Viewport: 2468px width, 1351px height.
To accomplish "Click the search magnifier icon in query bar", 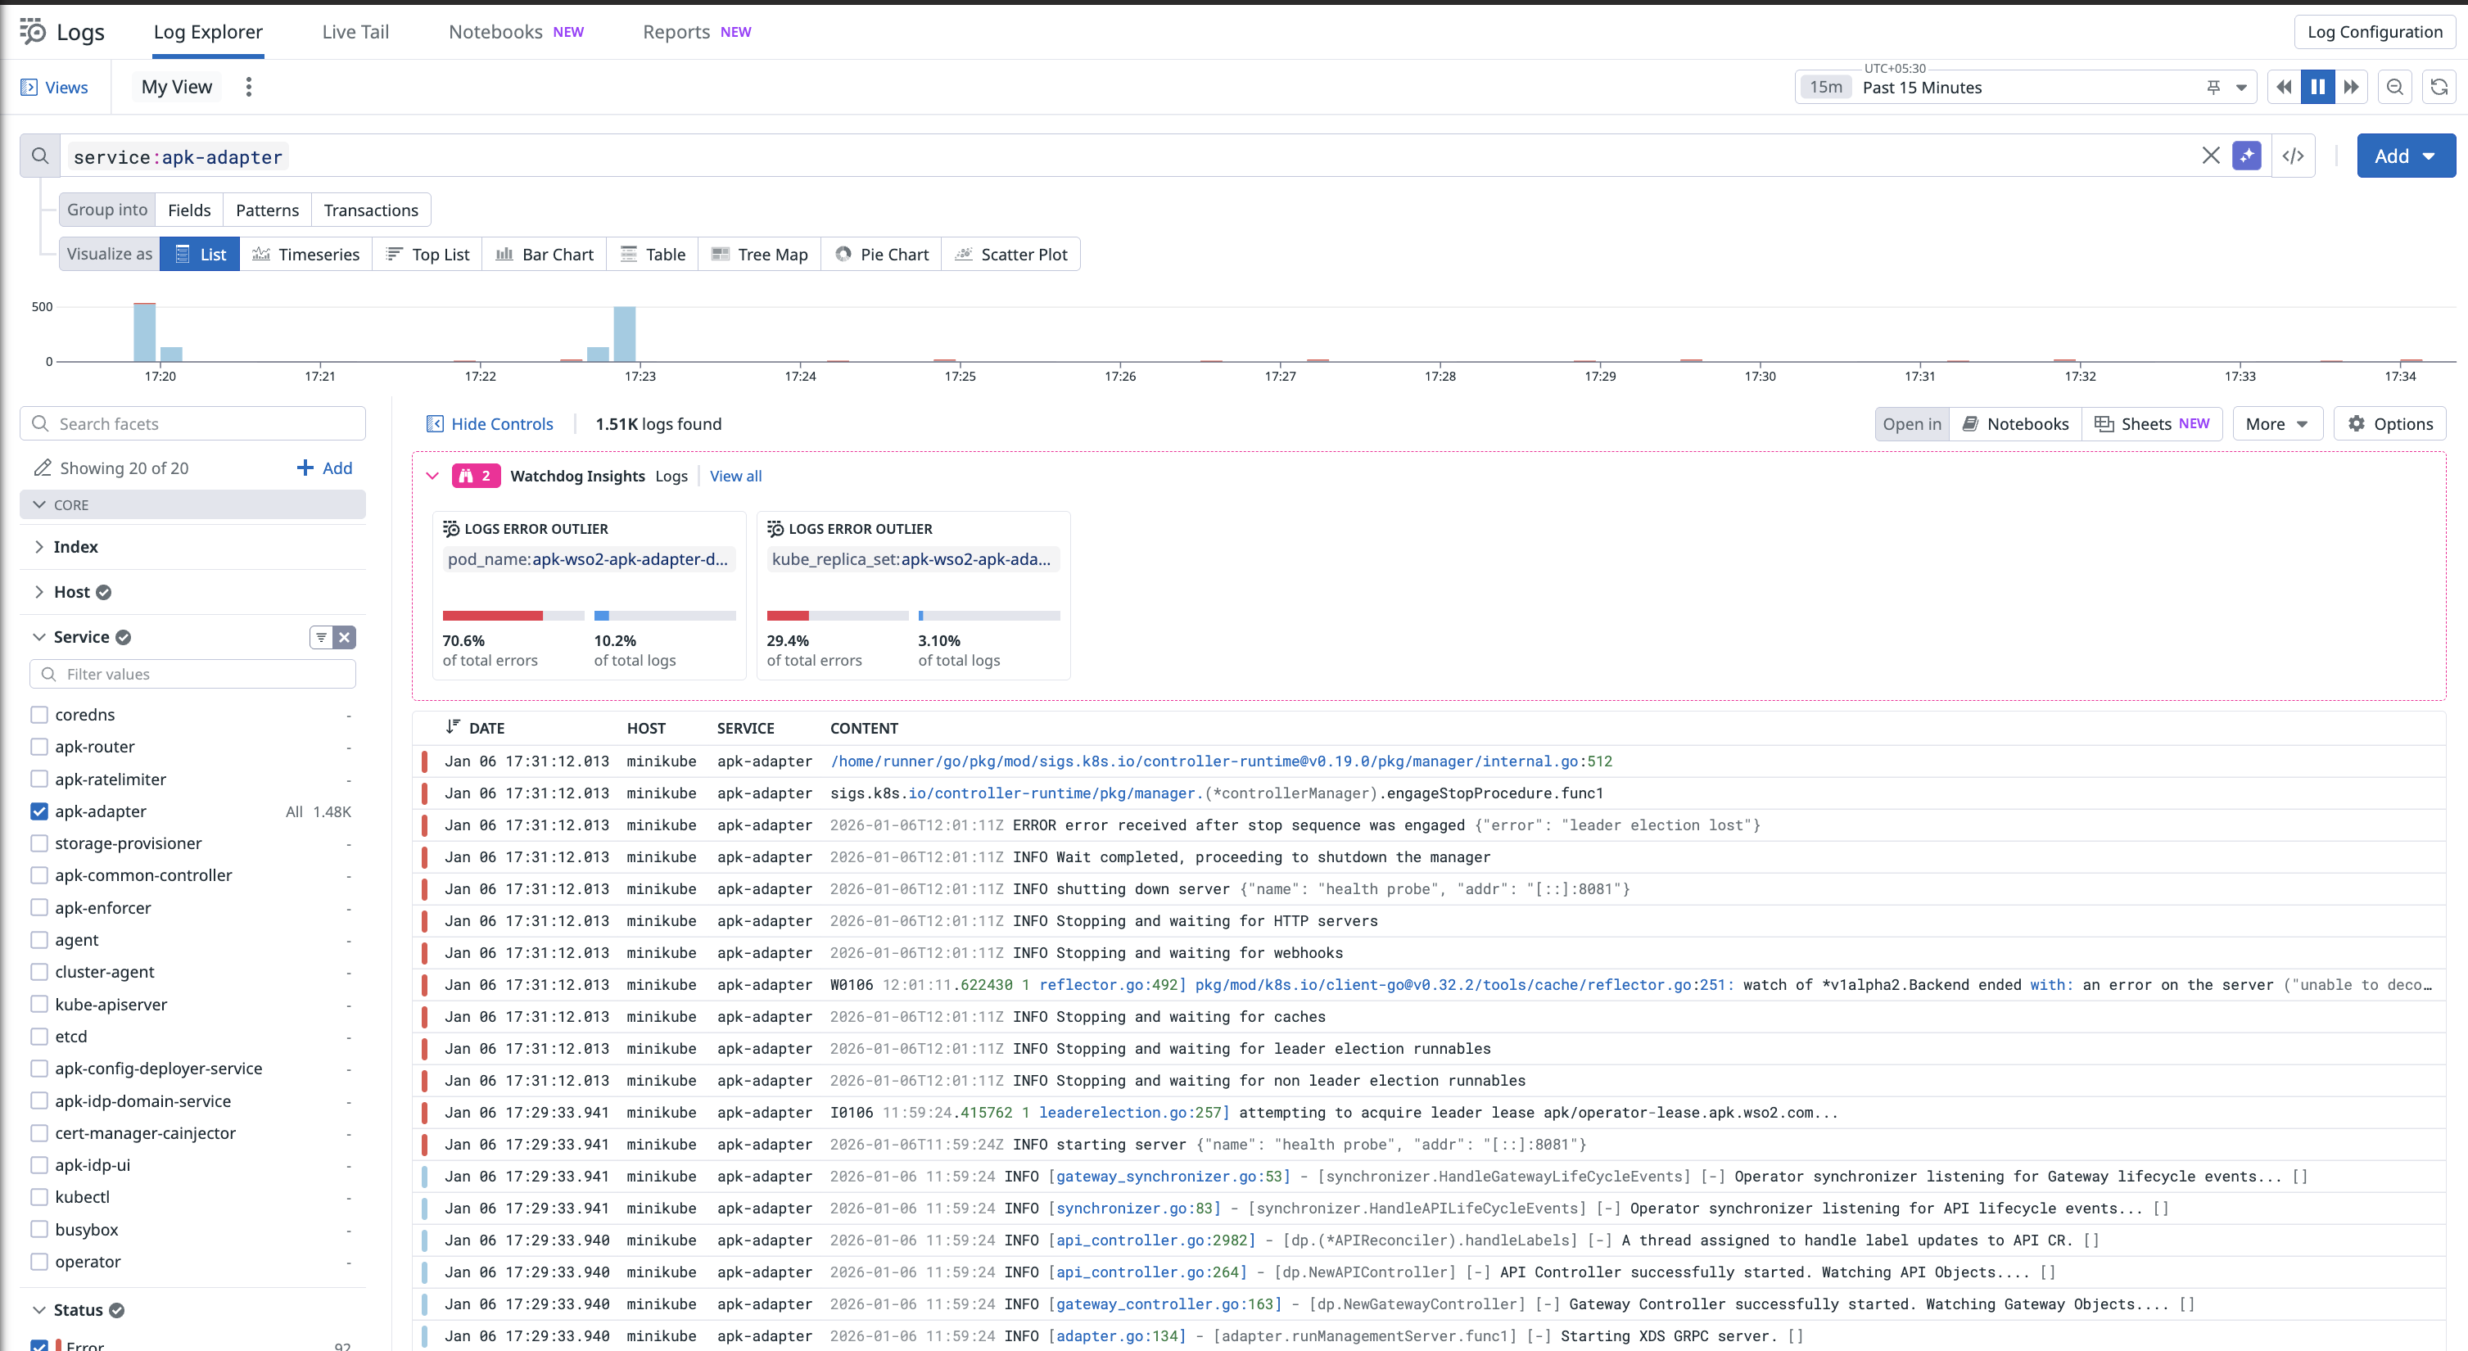I will tap(40, 156).
